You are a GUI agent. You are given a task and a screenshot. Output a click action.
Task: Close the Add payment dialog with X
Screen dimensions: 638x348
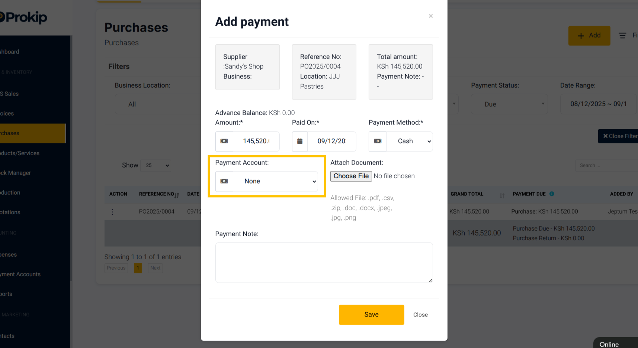431,16
